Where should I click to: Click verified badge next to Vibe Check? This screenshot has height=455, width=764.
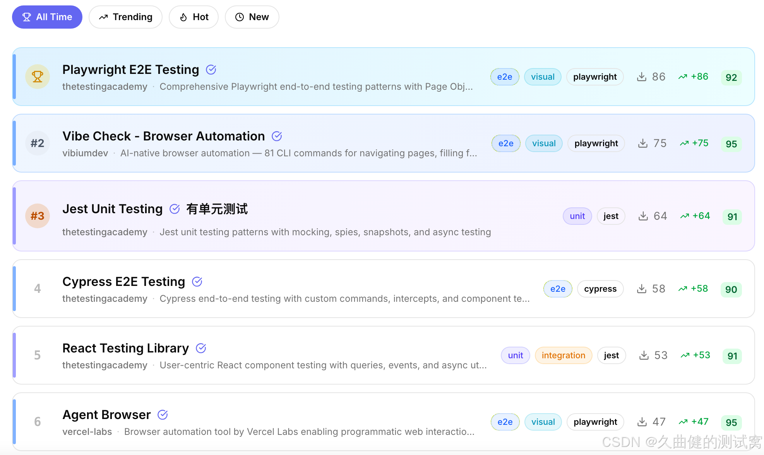tap(277, 136)
